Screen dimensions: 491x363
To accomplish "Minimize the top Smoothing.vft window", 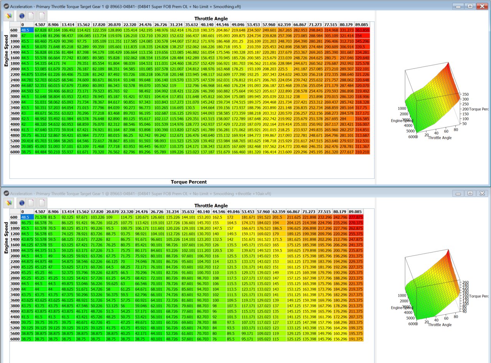I will (458, 6).
